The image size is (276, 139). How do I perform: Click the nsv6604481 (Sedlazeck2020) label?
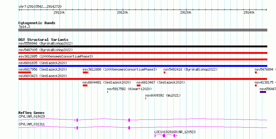point(107,82)
